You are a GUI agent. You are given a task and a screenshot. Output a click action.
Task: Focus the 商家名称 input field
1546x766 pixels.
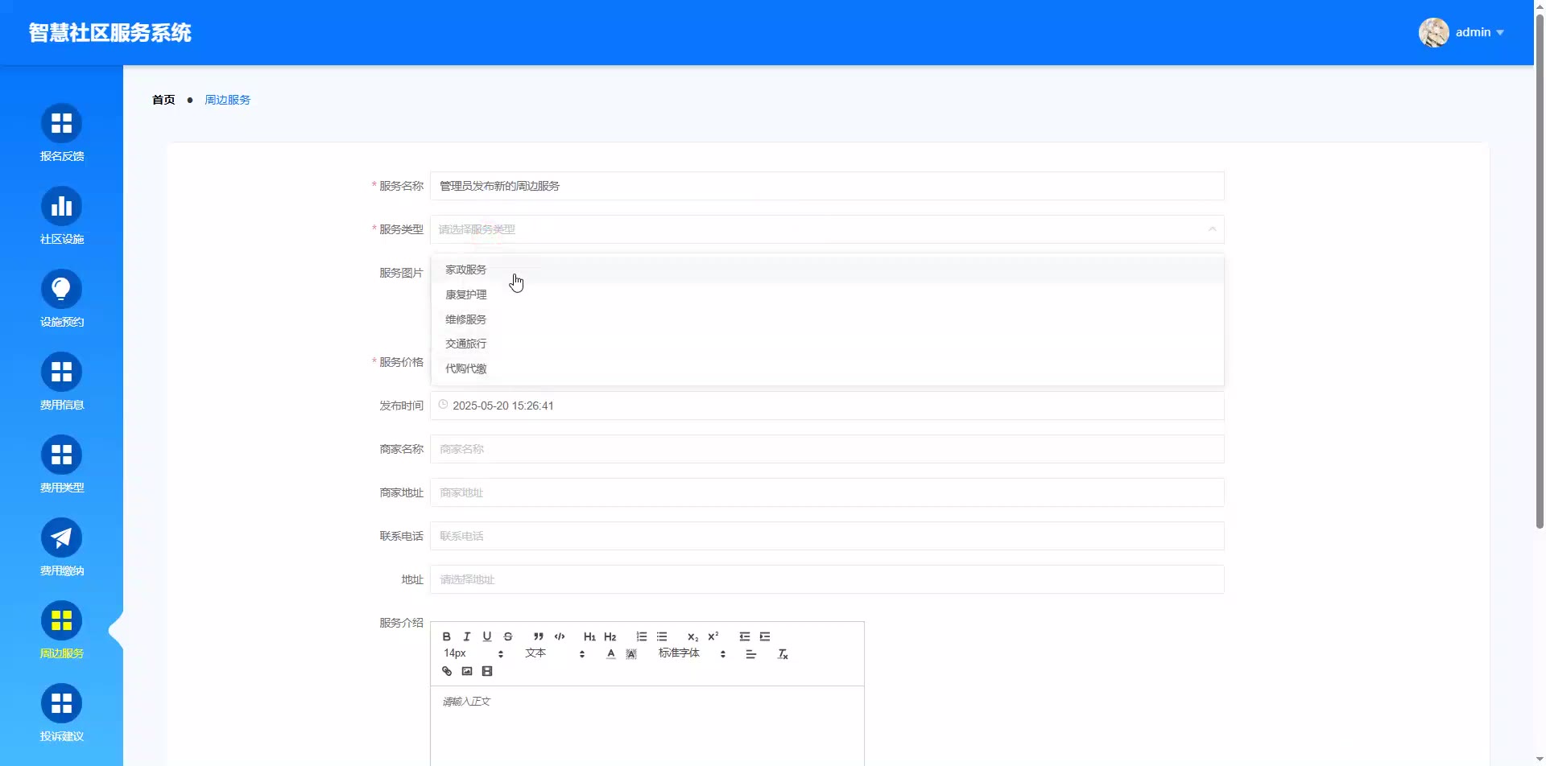(x=827, y=449)
